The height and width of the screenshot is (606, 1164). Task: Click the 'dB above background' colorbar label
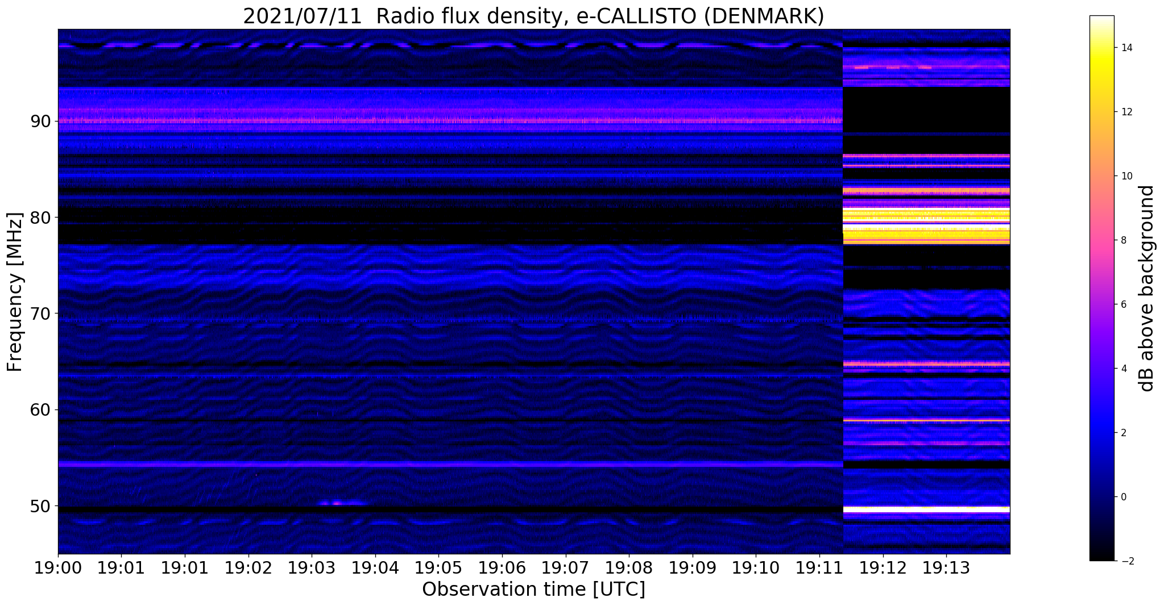pos(1147,289)
